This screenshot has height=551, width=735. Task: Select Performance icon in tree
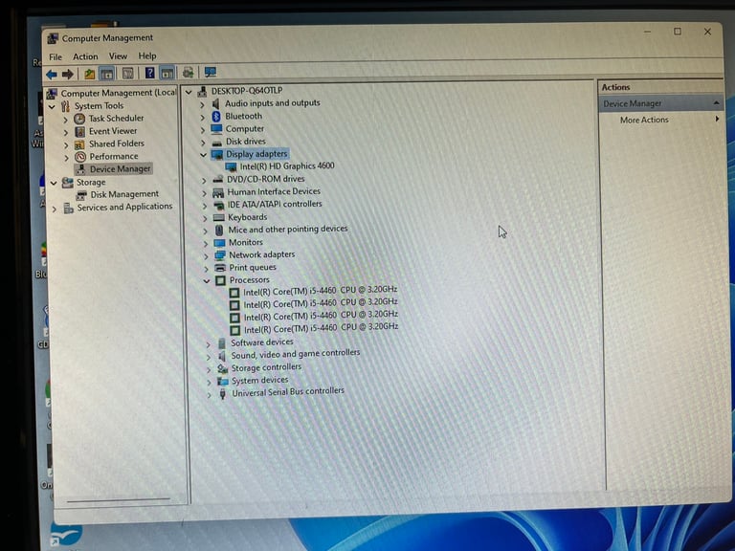point(80,157)
